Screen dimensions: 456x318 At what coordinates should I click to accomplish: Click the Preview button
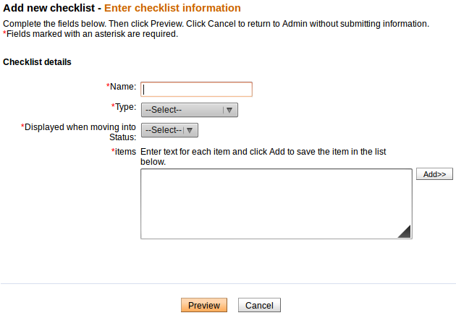(204, 306)
